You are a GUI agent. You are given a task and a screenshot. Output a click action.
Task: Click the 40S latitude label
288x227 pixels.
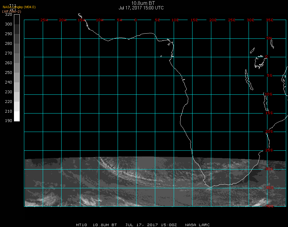[x=270, y=206]
